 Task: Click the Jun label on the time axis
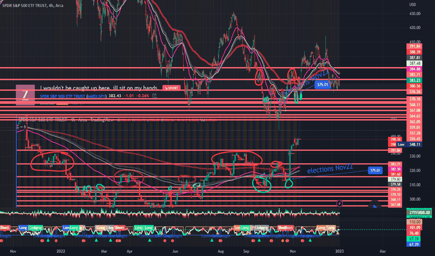coord(175,251)
